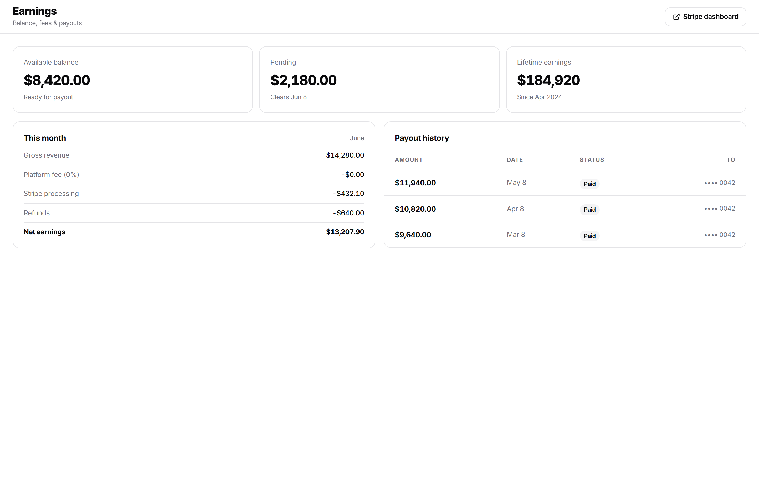This screenshot has height=499, width=759.
Task: Click the Paid badge for Mar 8
Action: (589, 236)
